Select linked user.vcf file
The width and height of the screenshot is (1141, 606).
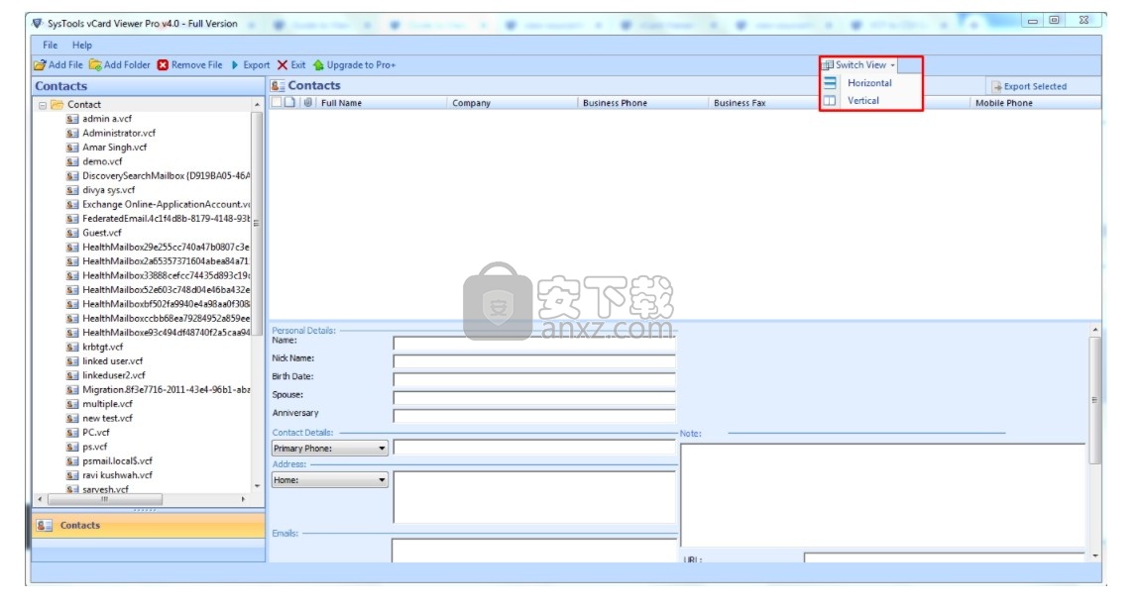pyautogui.click(x=112, y=361)
